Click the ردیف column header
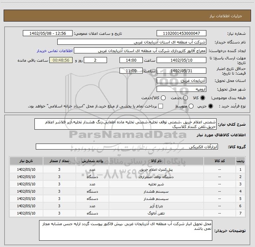 point(240,161)
